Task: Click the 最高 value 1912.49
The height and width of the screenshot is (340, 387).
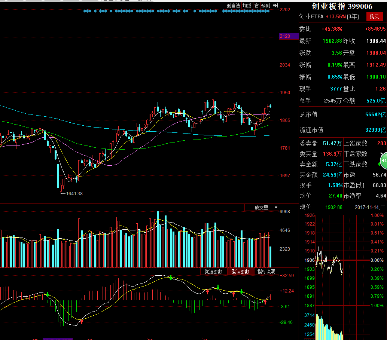Action: point(376,65)
